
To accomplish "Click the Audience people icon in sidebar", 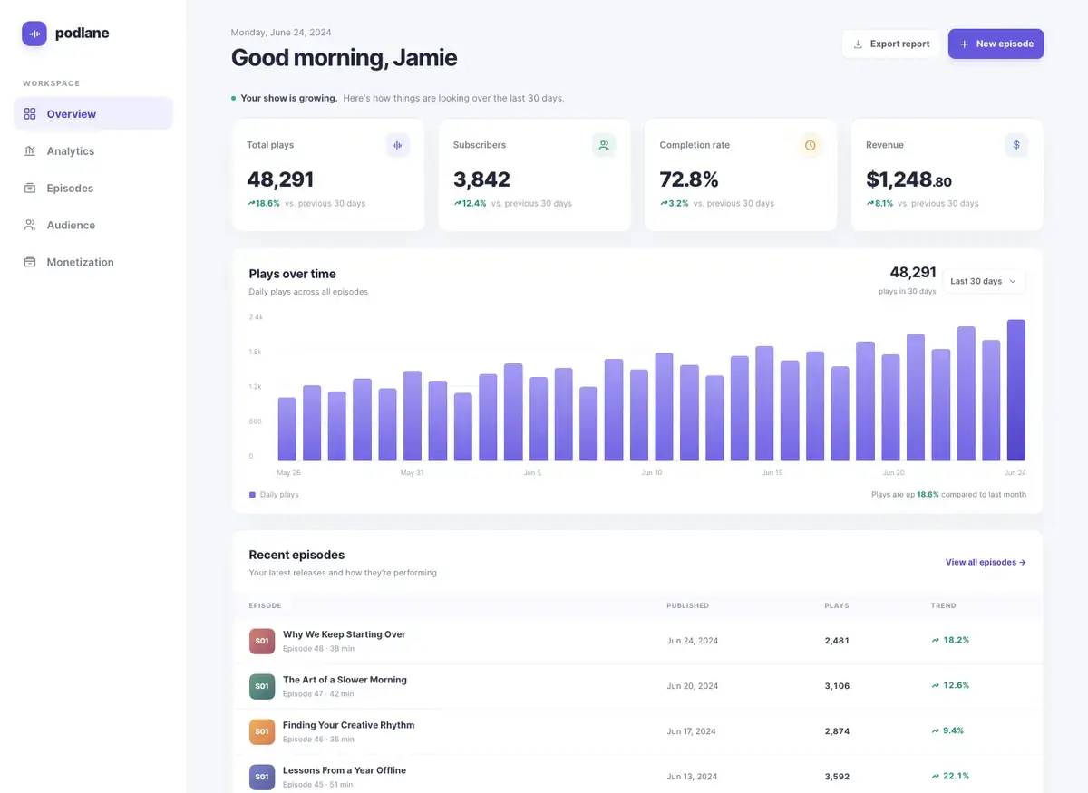I will click(30, 225).
